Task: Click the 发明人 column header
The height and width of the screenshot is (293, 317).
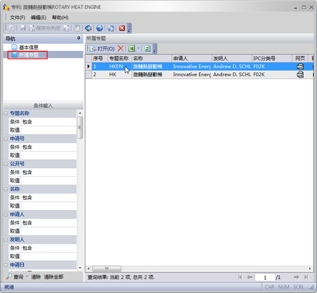Action: (232, 59)
